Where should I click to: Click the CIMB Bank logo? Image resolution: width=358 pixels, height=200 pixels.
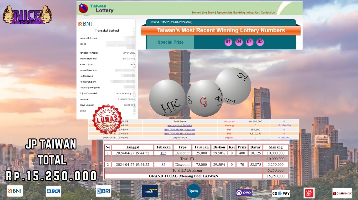coord(342,193)
